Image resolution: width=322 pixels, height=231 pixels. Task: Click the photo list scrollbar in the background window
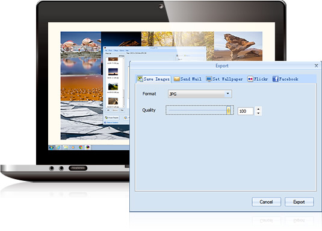pos(123,82)
